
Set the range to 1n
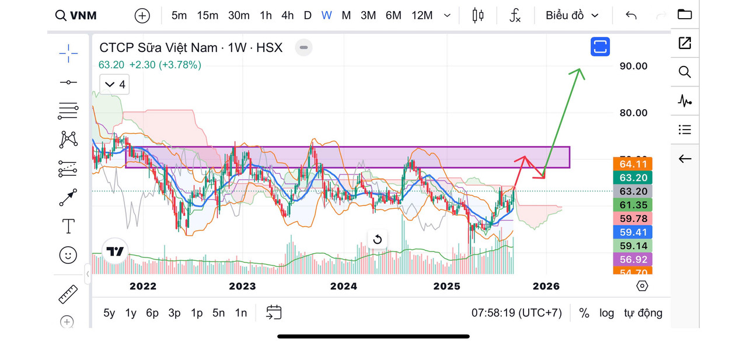pyautogui.click(x=241, y=313)
